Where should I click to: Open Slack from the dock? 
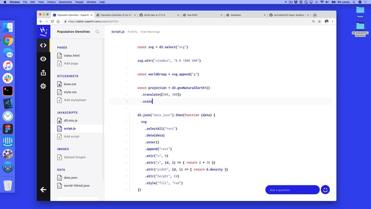coord(8,78)
